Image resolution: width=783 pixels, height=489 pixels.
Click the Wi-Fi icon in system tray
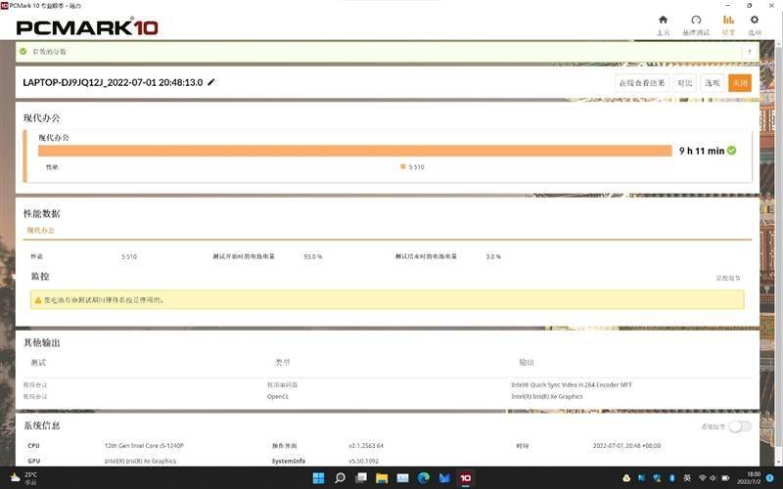click(x=702, y=478)
